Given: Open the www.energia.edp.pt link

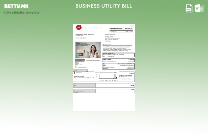Looking at the screenshot, I should 81,38.
